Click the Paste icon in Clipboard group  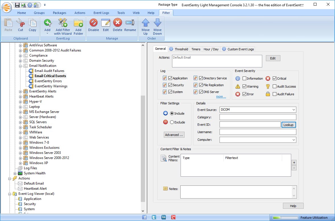8,23
